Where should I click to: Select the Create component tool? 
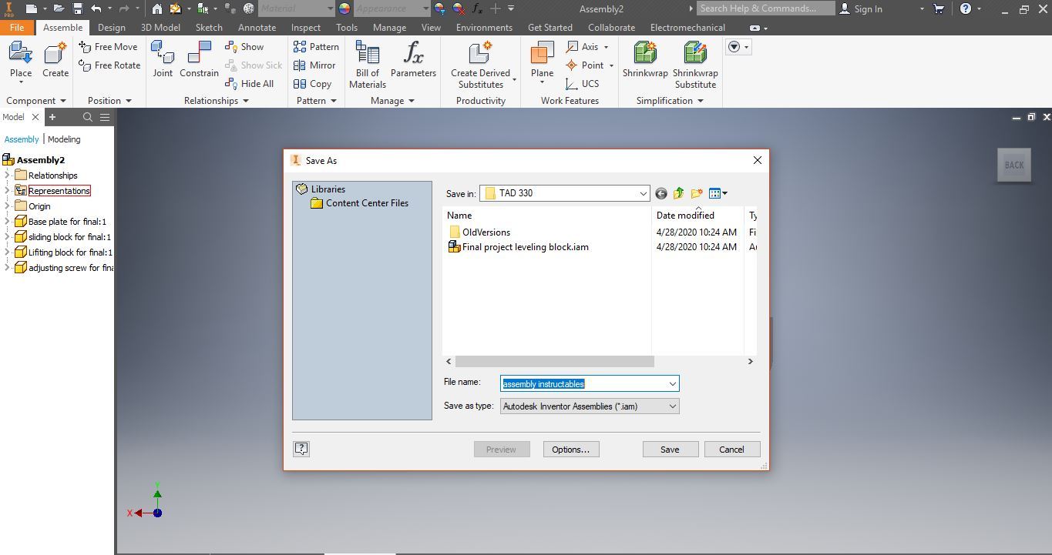pyautogui.click(x=55, y=61)
